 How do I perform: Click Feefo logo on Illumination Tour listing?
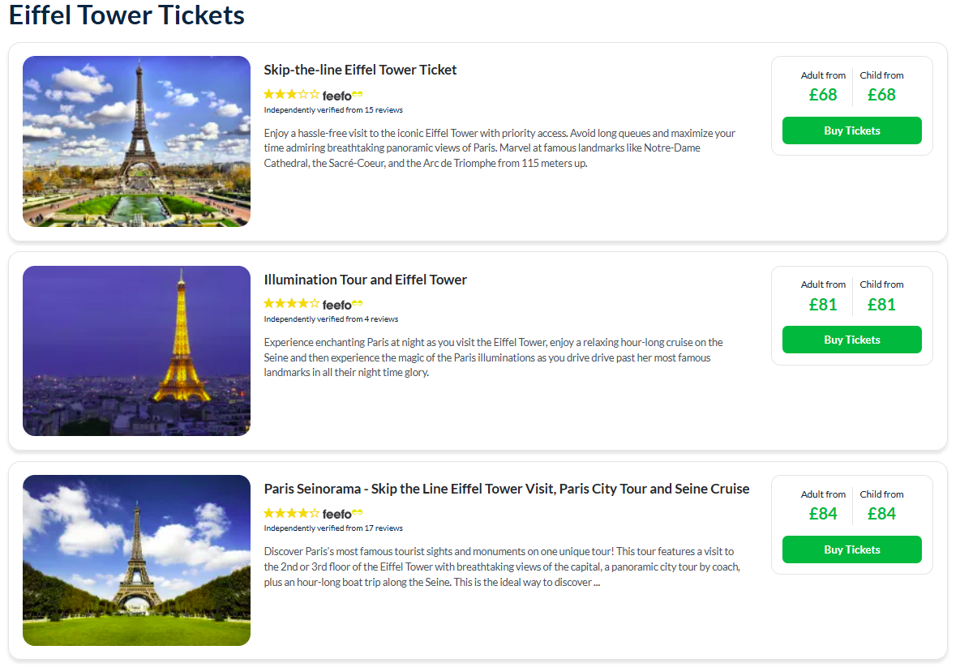click(342, 305)
